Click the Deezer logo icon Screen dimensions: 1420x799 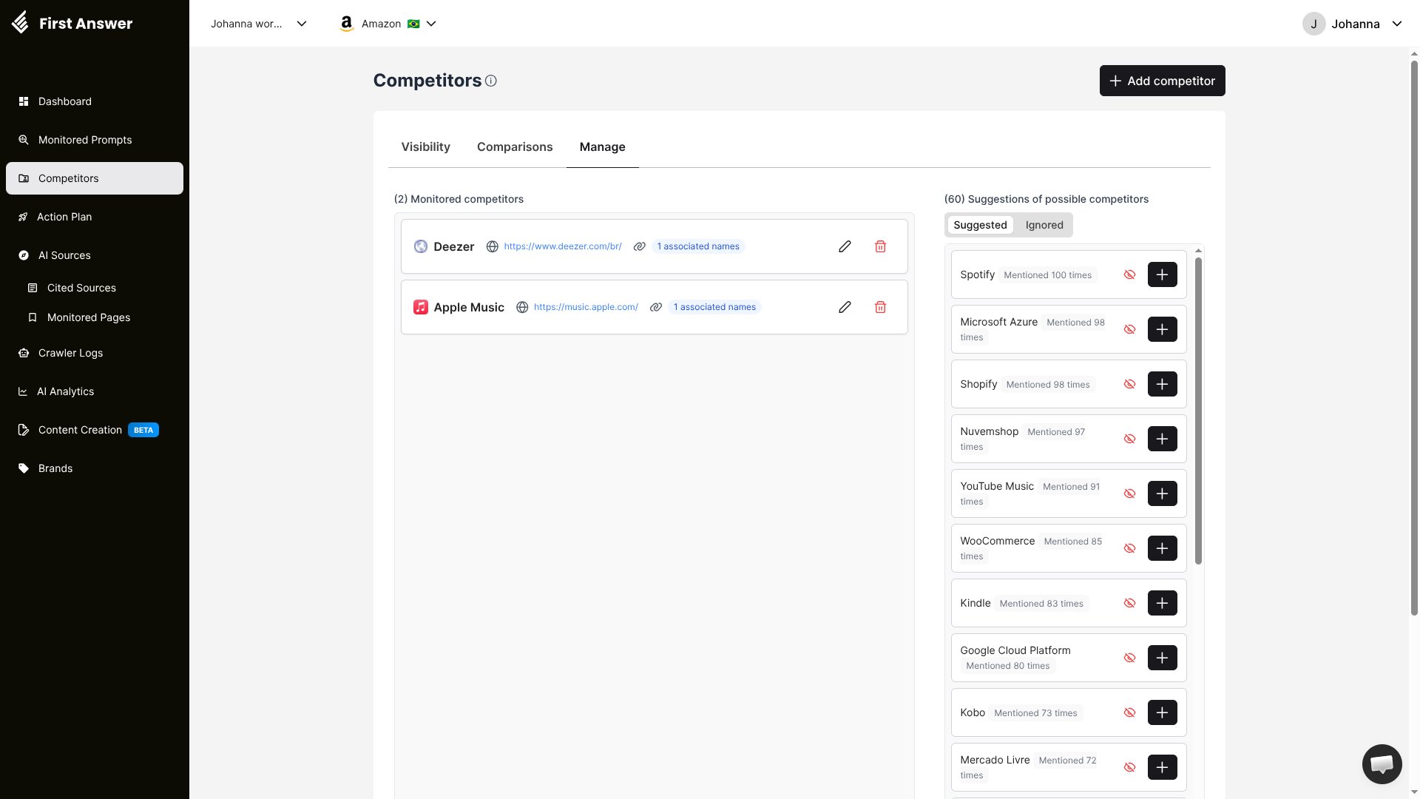coord(420,246)
